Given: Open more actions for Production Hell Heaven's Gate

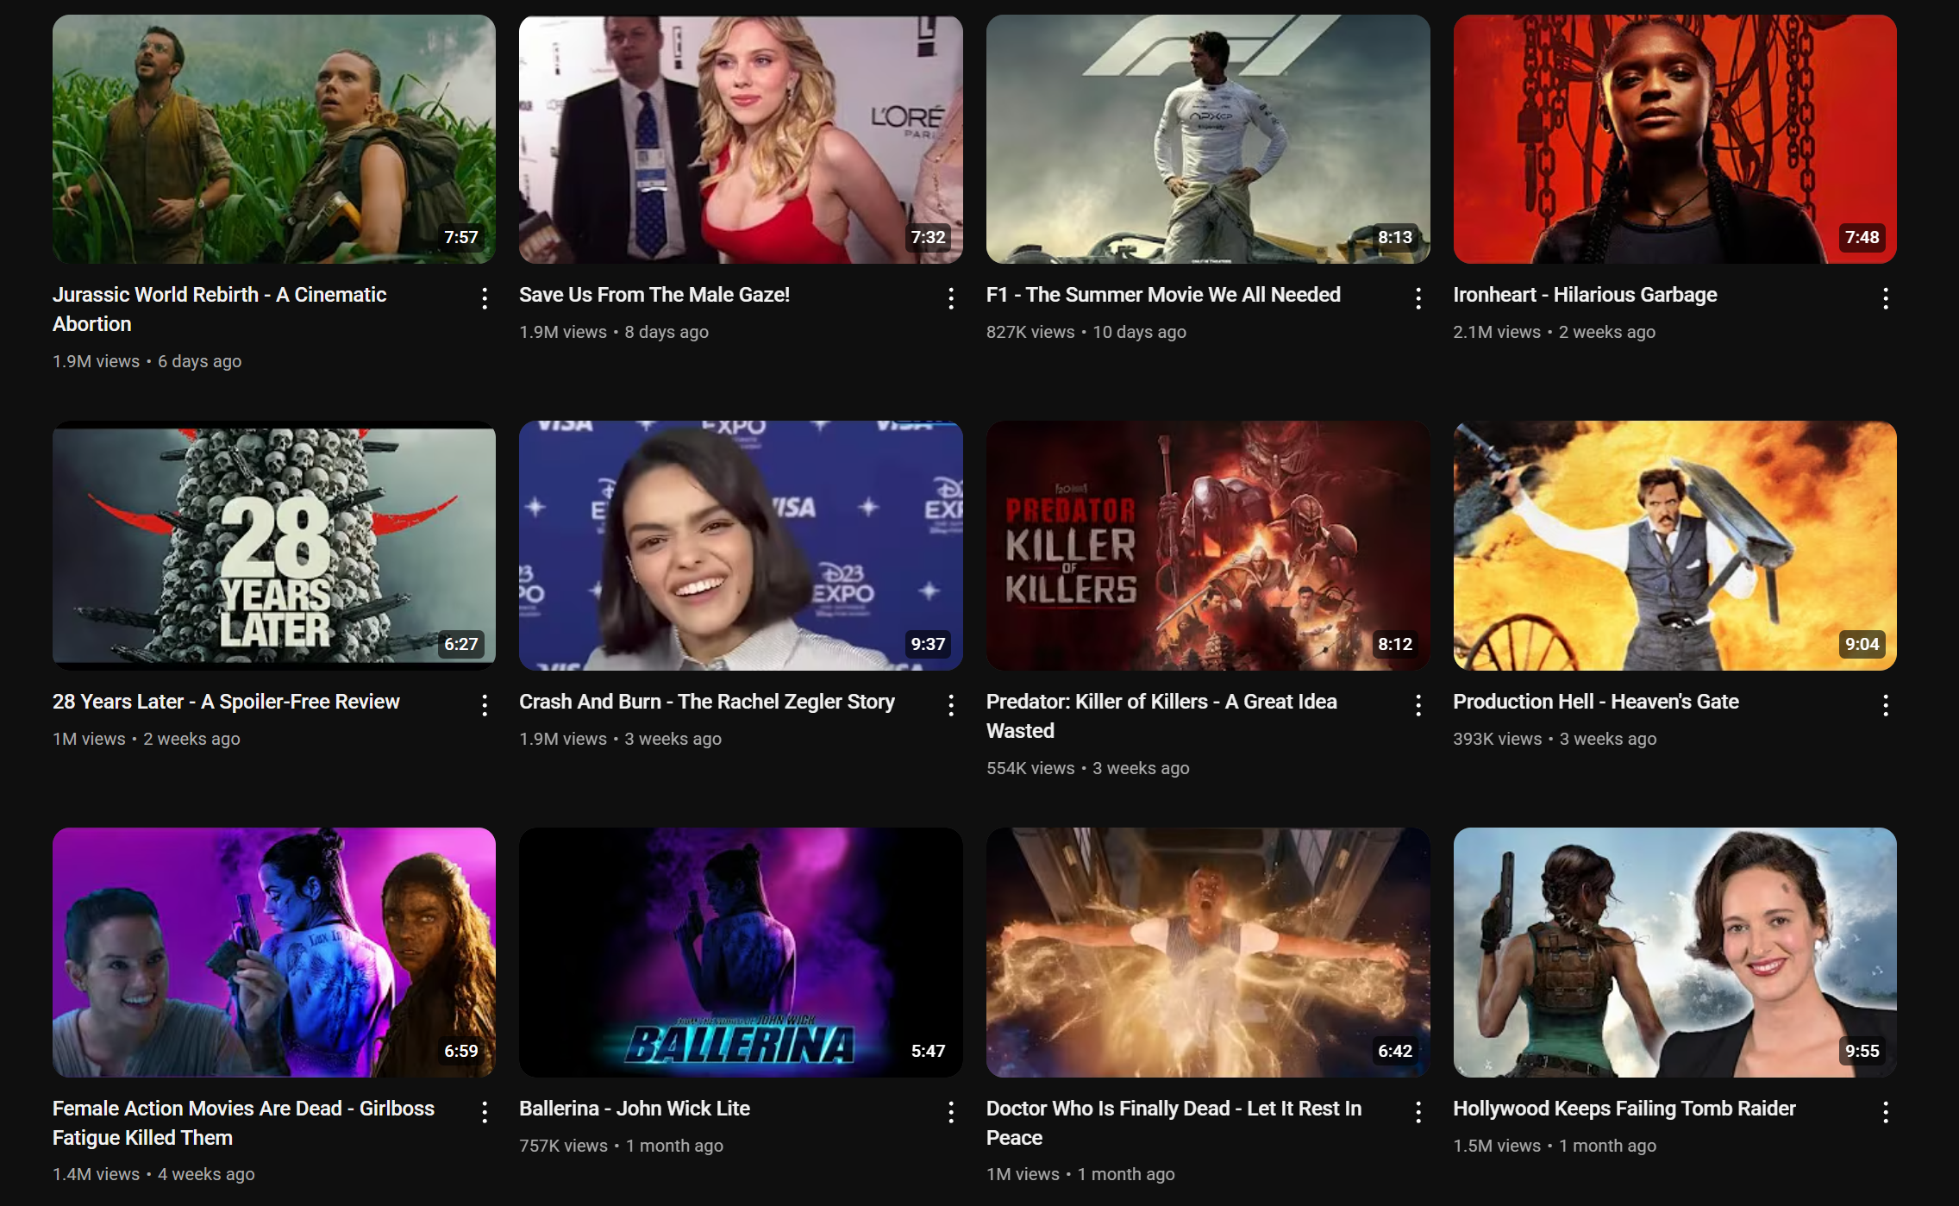Looking at the screenshot, I should click(1886, 705).
